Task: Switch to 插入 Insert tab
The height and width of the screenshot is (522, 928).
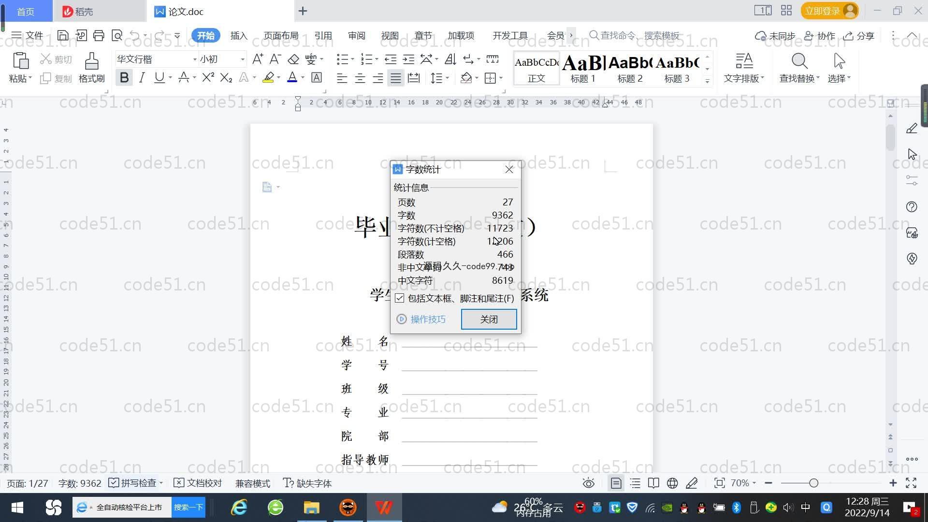Action: 239,35
